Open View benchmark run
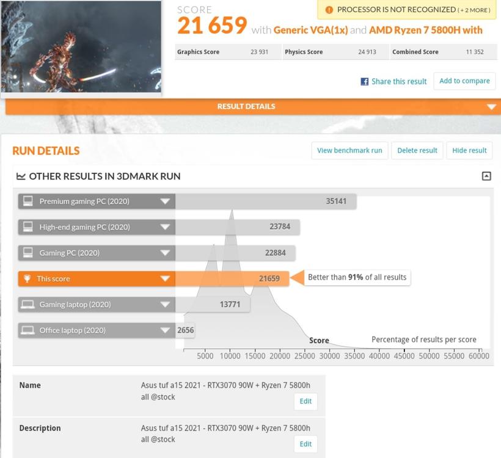This screenshot has width=501, height=458. tap(349, 150)
